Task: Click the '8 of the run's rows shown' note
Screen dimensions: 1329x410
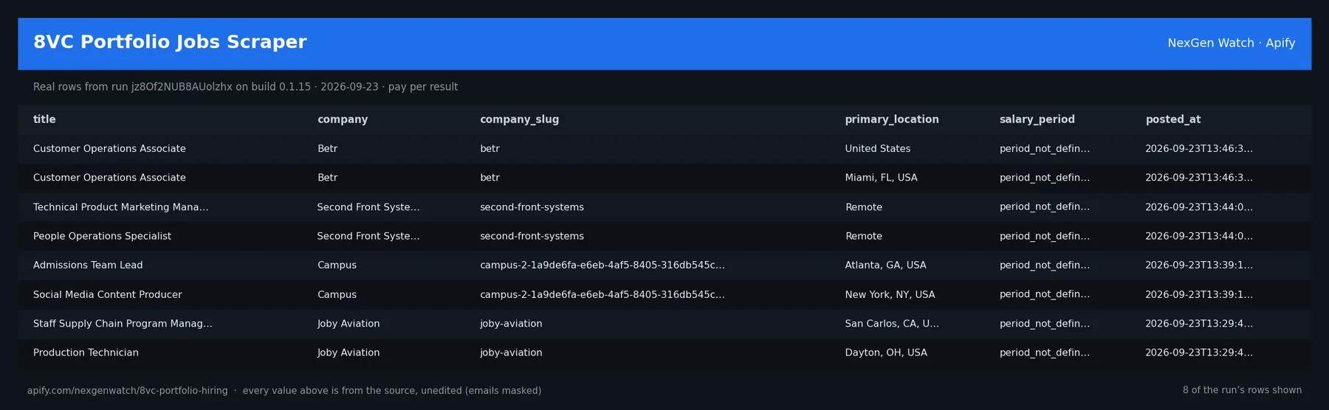Action: click(1242, 390)
